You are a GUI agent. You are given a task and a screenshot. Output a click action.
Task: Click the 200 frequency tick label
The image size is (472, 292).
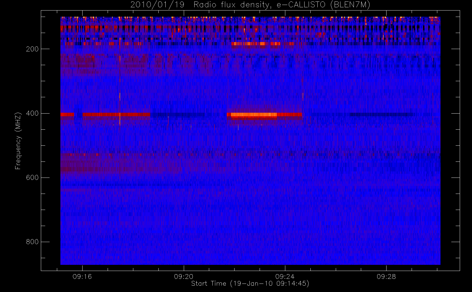(32, 49)
